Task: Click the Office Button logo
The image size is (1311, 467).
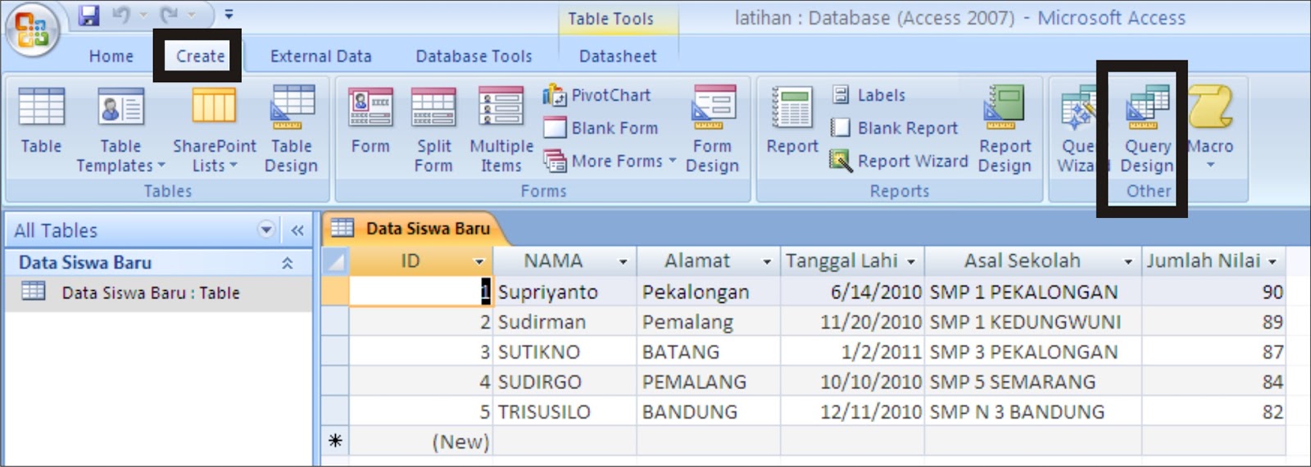Action: point(31,29)
